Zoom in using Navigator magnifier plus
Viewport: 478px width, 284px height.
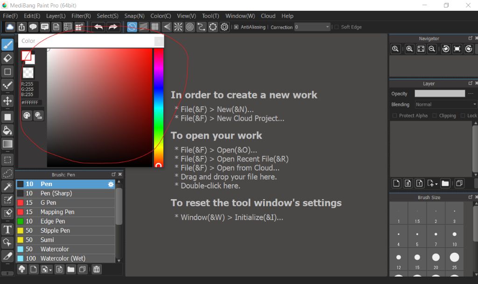coord(409,48)
